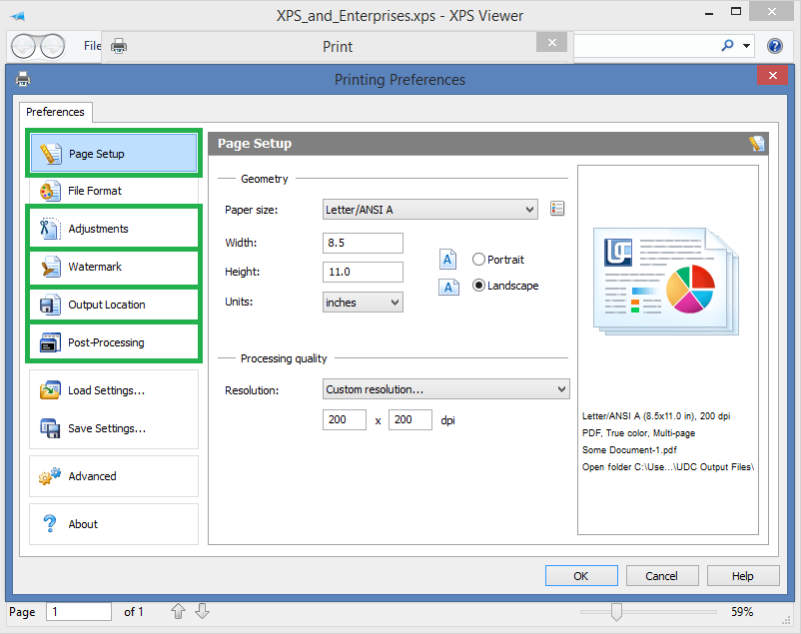
Task: Click 'Some Document-1.pdf' summary text
Action: tap(629, 450)
